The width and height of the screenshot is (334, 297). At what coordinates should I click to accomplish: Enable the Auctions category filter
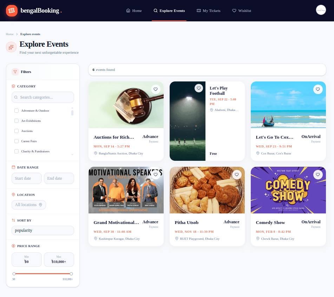click(x=17, y=131)
